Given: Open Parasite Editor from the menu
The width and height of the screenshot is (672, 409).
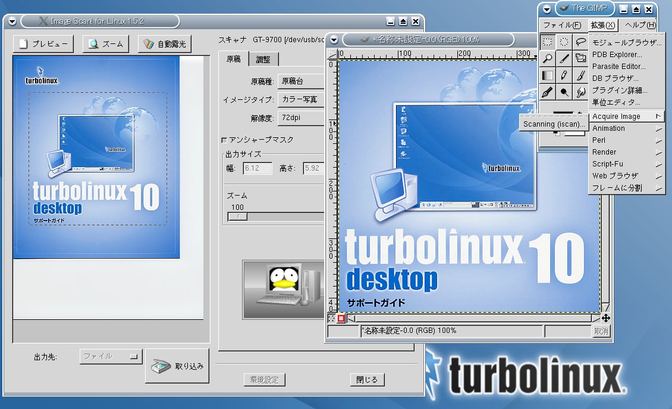Looking at the screenshot, I should (626, 67).
